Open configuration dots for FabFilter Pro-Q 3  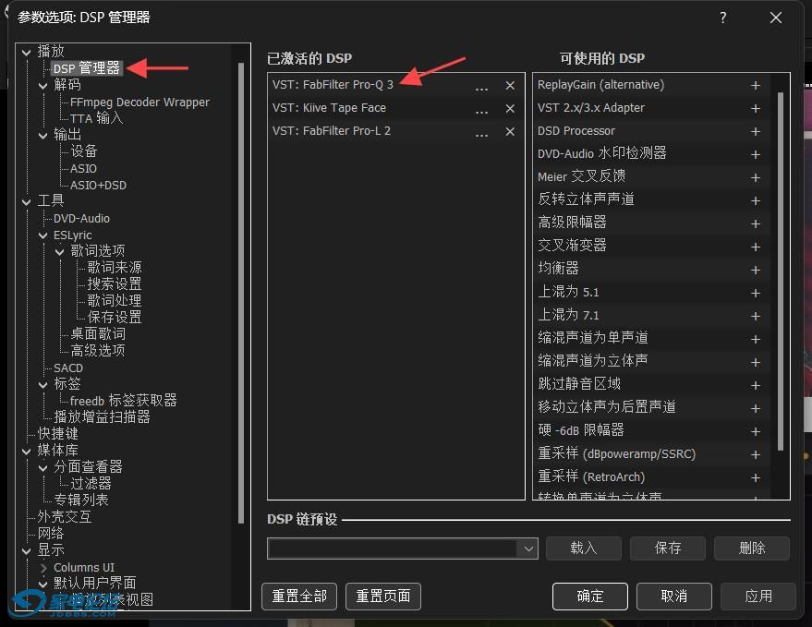(x=481, y=86)
